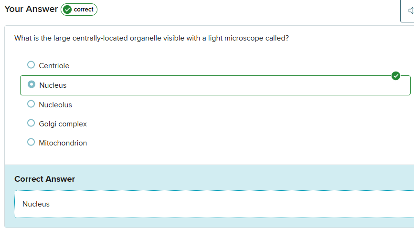Click the speaker audio icon
This screenshot has width=414, height=238.
click(x=410, y=10)
